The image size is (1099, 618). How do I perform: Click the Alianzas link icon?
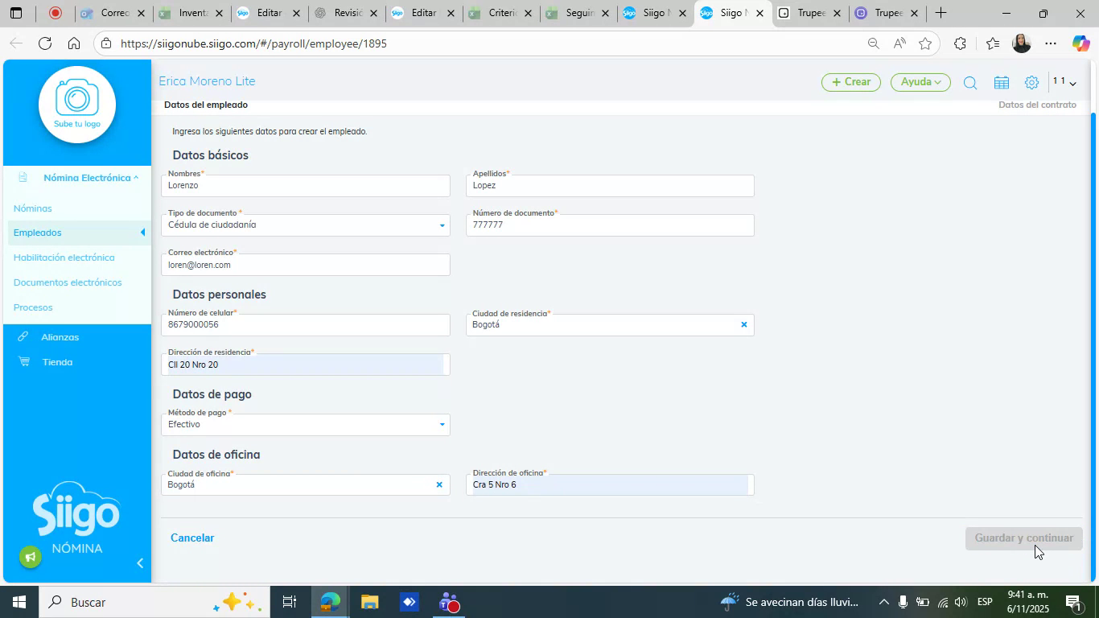point(23,336)
